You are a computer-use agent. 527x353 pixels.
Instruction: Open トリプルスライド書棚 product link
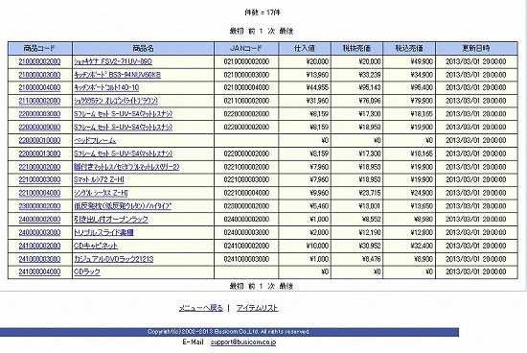103,232
